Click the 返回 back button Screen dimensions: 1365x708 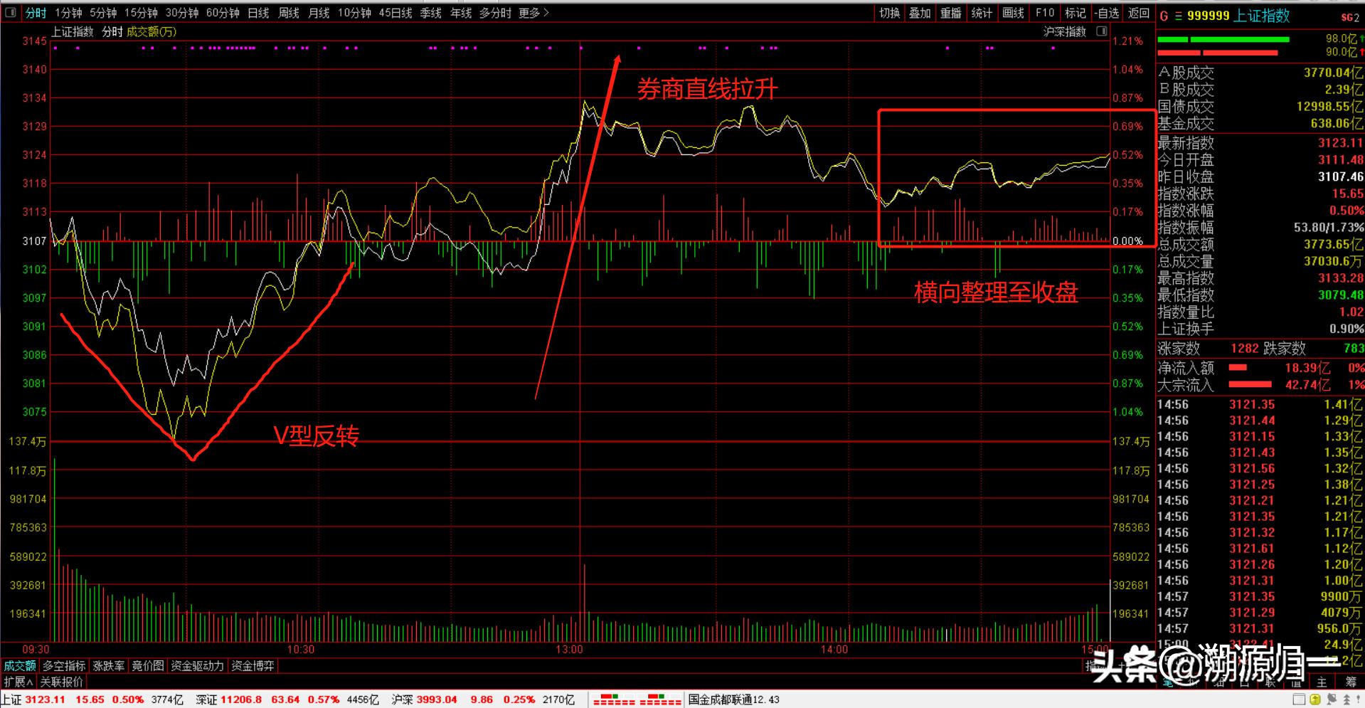(x=1139, y=13)
